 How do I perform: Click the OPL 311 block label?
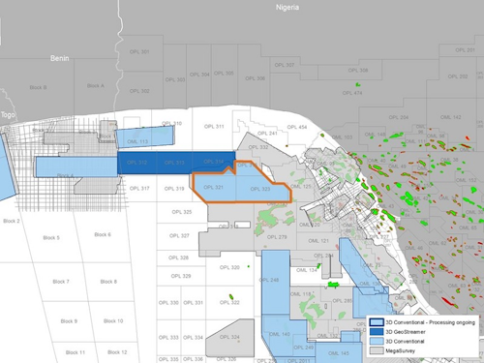pos(214,127)
